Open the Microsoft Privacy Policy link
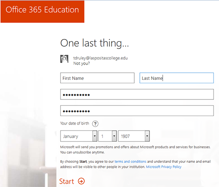The height and width of the screenshot is (187, 219). point(164,167)
